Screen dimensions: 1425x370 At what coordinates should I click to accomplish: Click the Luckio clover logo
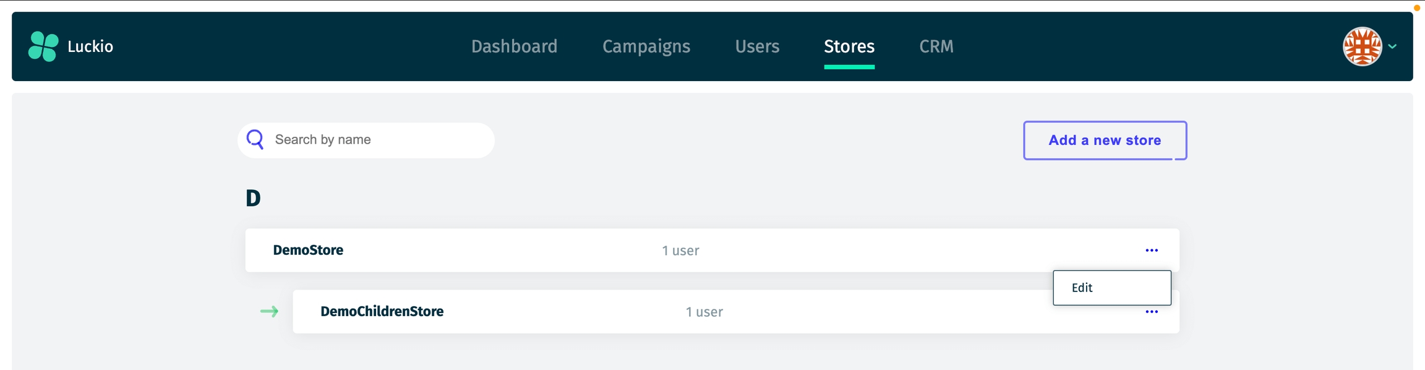tap(43, 46)
